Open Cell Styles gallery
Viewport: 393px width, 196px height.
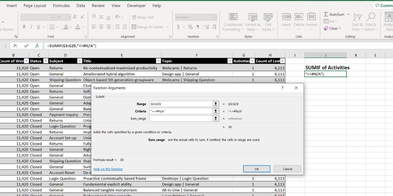[x=268, y=22]
